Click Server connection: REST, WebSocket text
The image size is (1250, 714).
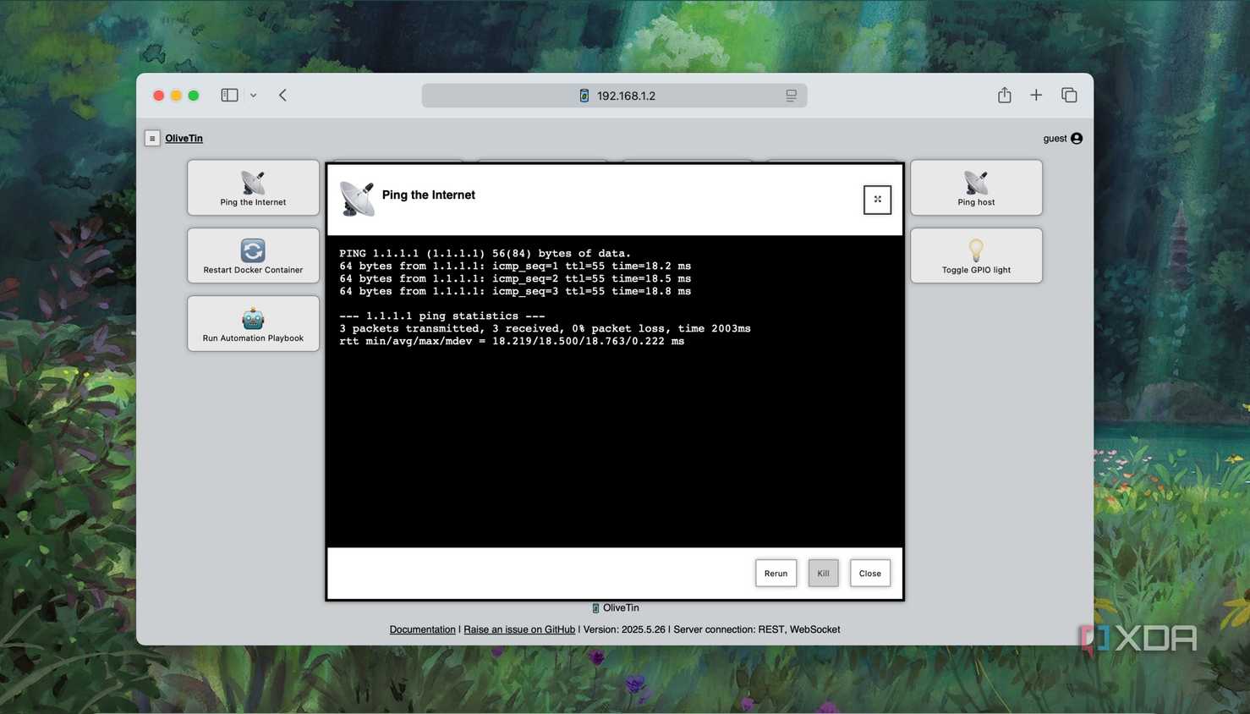point(757,629)
